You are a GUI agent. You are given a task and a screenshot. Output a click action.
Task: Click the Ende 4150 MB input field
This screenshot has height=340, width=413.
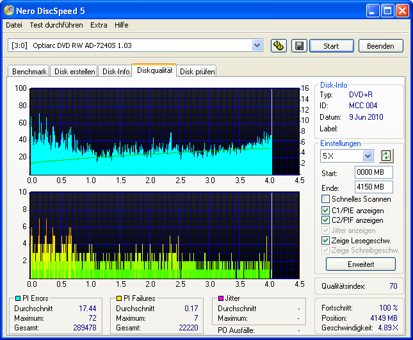pos(373,187)
